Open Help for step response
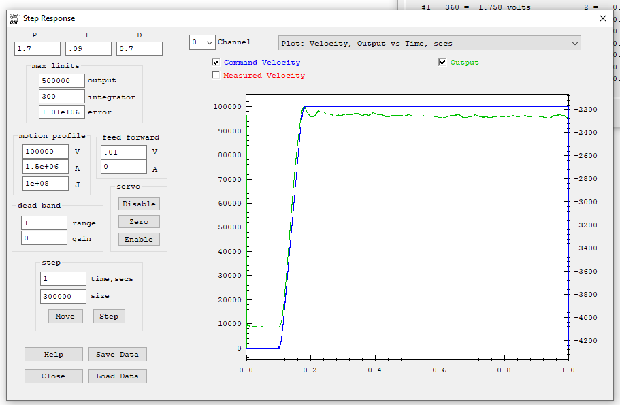Image resolution: width=620 pixels, height=405 pixels. coord(54,355)
